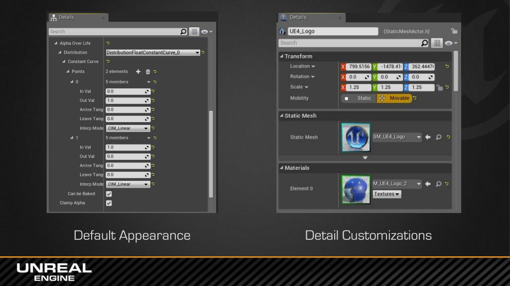This screenshot has width=510, height=286.
Task: Collapse Alpha Over Life section
Action: tap(56, 43)
